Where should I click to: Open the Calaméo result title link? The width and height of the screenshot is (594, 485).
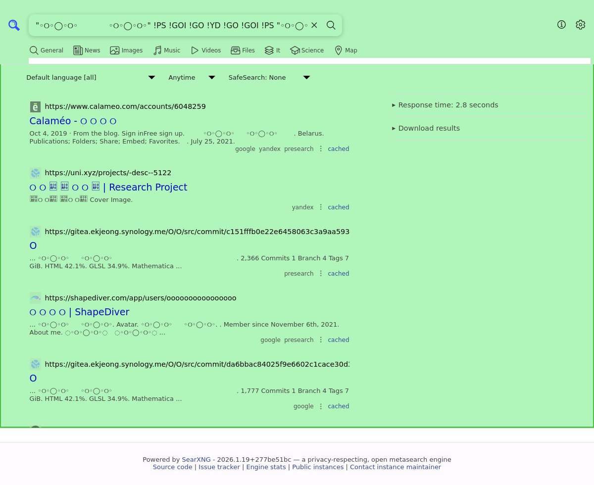pos(73,121)
